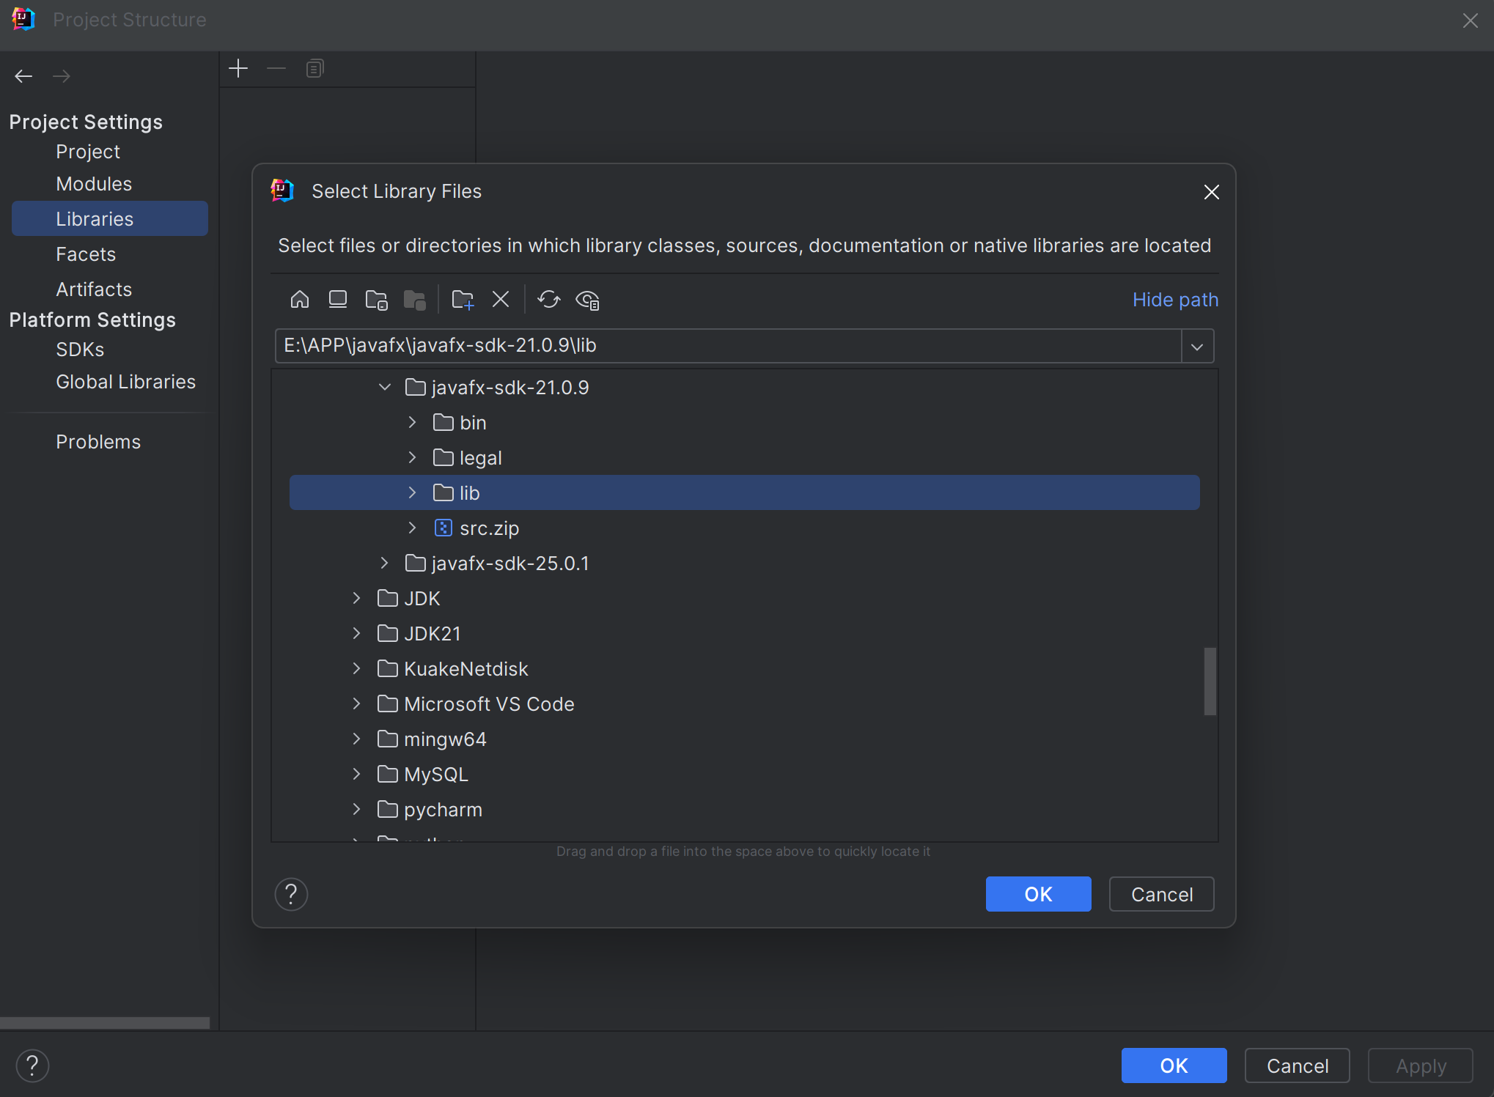Select the mingw64 folder
Screen dimensions: 1494x1097
[745, 739]
